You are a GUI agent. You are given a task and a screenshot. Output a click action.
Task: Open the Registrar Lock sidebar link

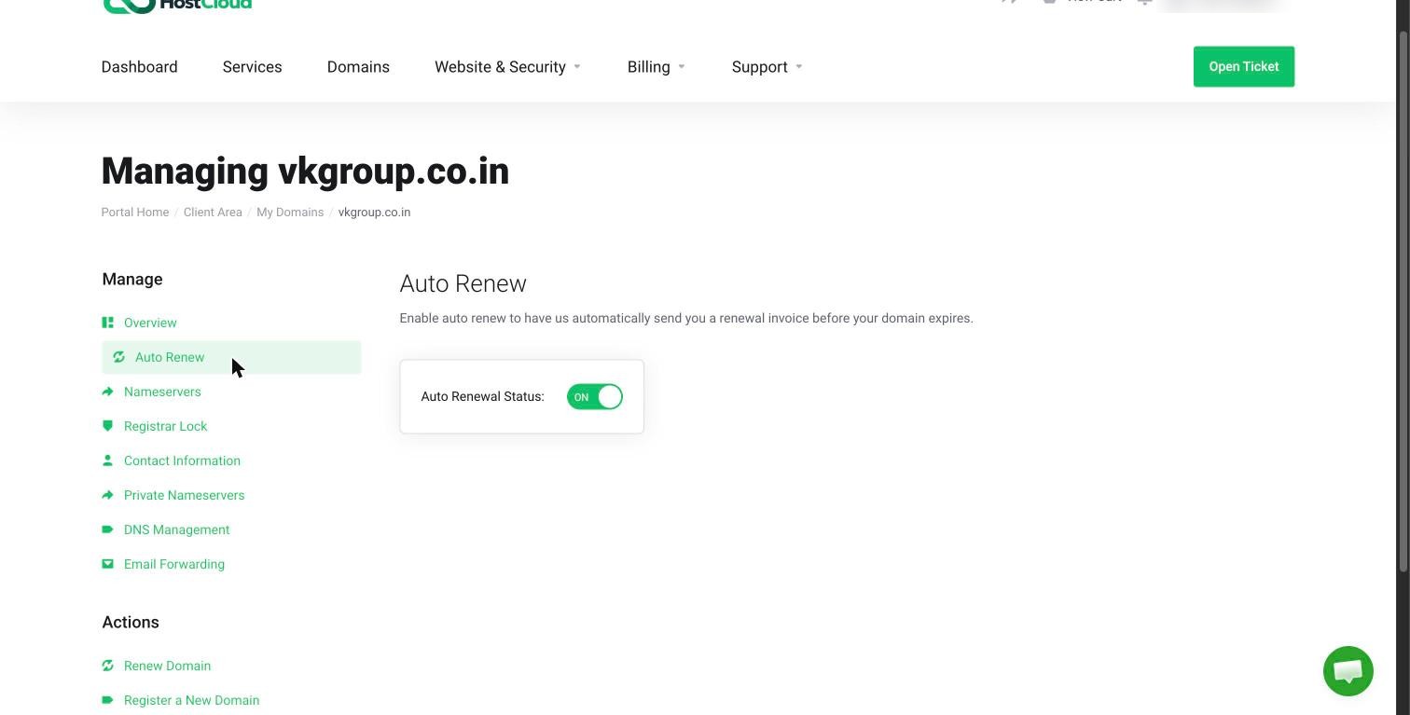[166, 426]
